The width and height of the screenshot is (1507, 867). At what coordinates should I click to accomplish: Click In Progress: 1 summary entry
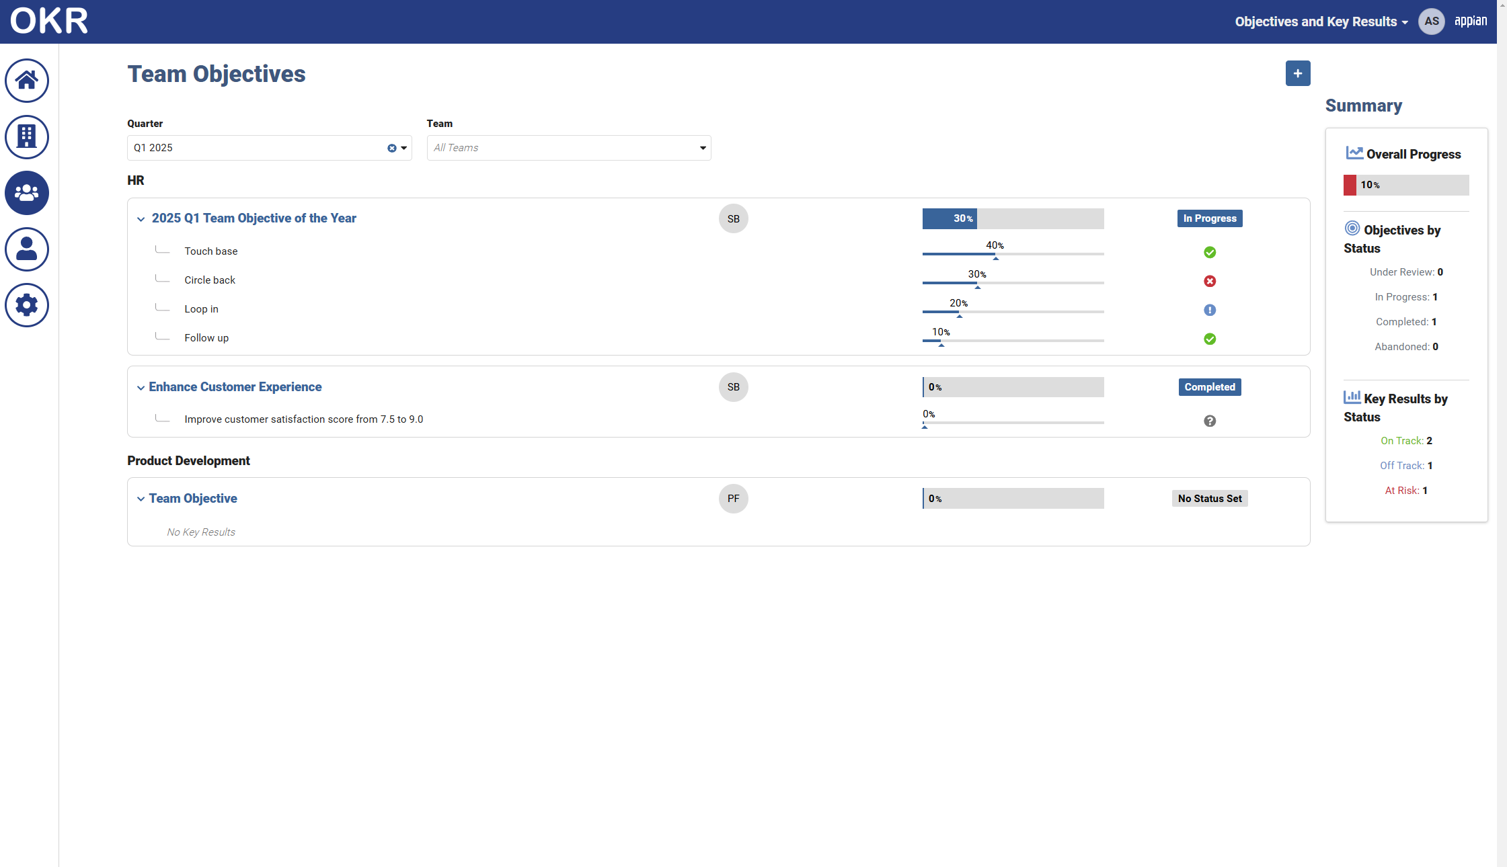[1406, 297]
